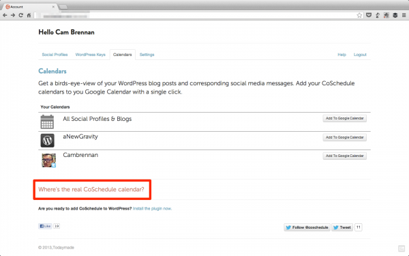Go to the Settings tab
This screenshot has width=409, height=256.
click(147, 55)
